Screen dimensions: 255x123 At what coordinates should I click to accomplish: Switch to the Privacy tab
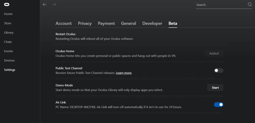coord(85,23)
